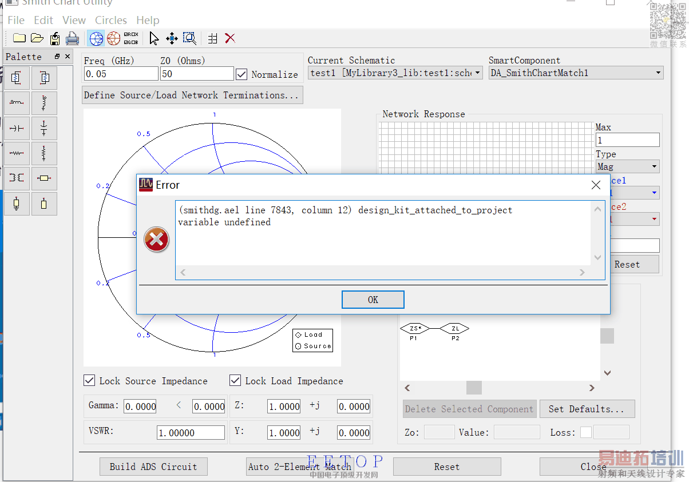Open the SmartComponent dropdown
This screenshot has height=482, width=689.
576,73
